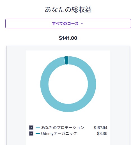Click the あなたの総収益 heading
131x145 pixels.
68,10
